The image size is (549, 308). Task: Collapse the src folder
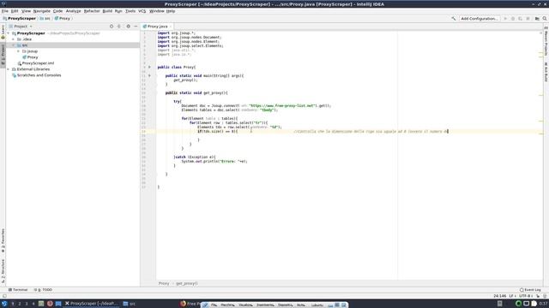(x=14, y=45)
